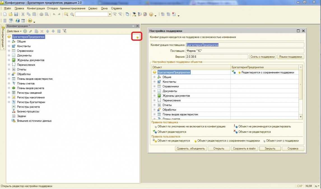
Task: Expand the Отчеты node in the support settings list
Action: pos(154,105)
